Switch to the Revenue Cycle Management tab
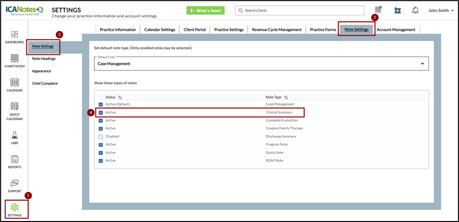 pos(277,30)
